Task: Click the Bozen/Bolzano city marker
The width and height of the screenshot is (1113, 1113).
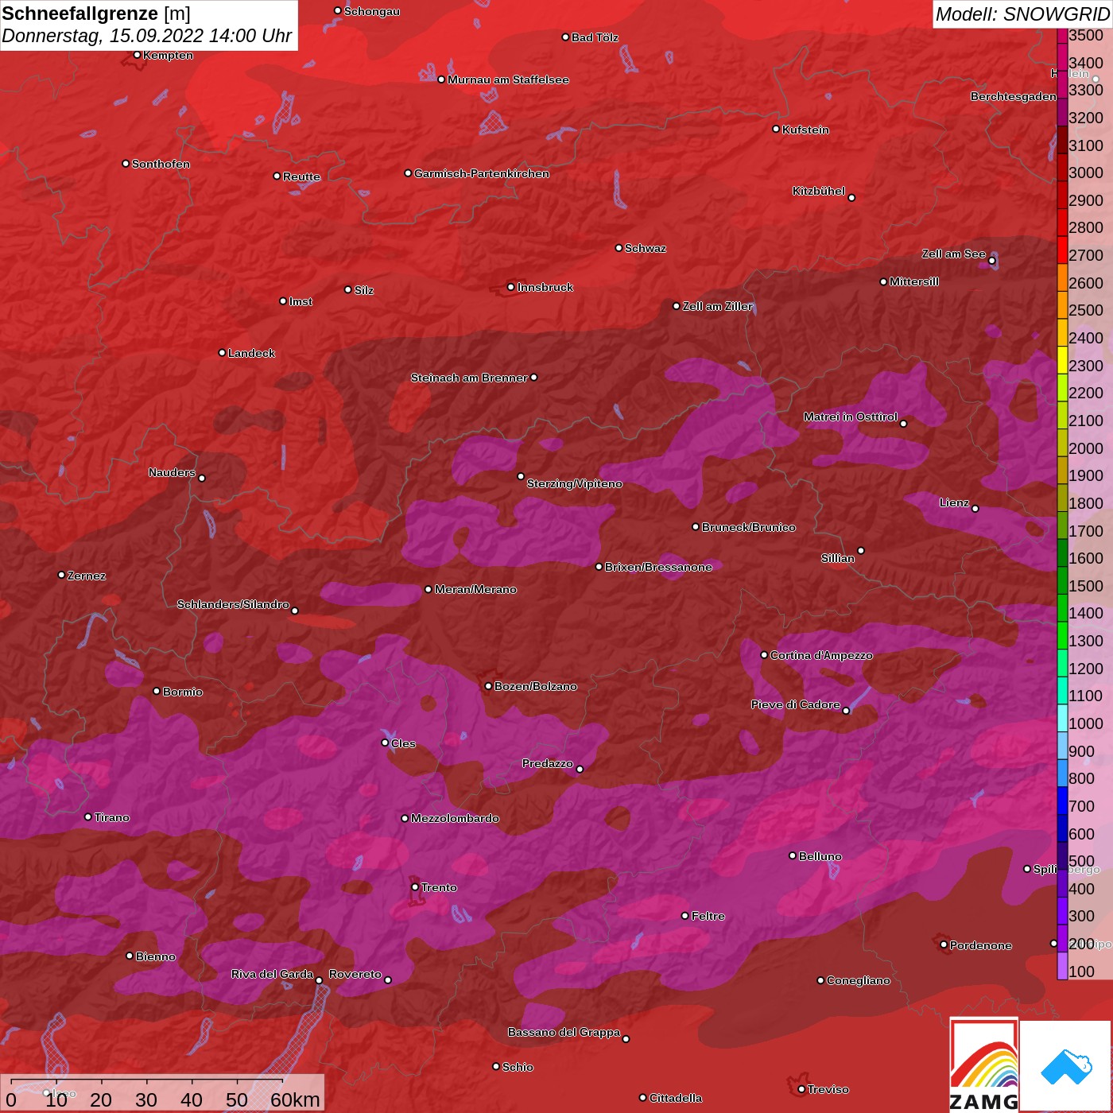Action: point(488,686)
